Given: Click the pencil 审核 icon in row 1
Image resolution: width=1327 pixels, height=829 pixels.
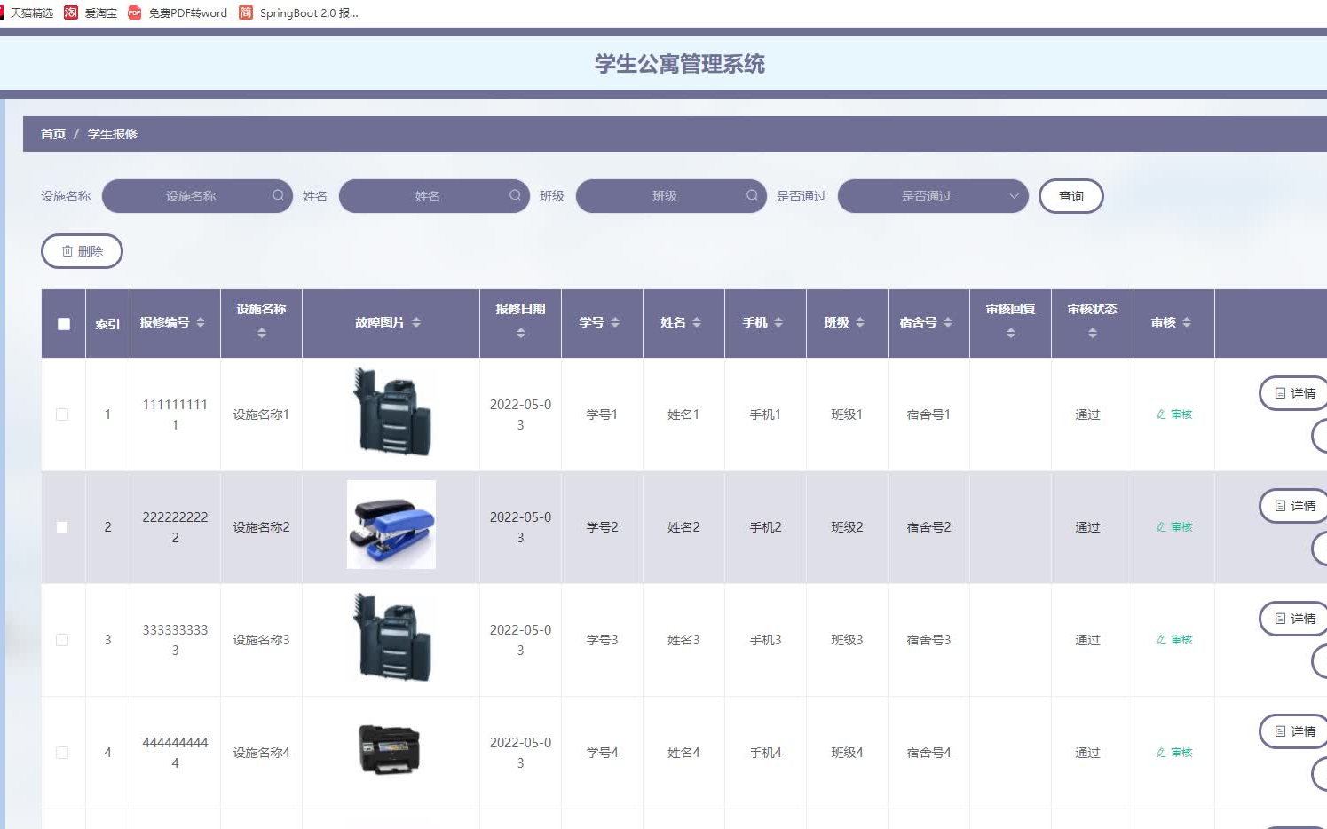Looking at the screenshot, I should pos(1159,414).
